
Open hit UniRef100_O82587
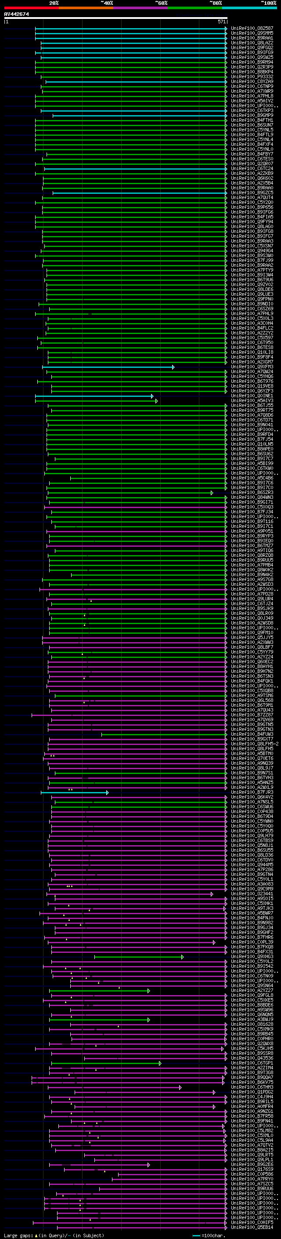coord(252,29)
